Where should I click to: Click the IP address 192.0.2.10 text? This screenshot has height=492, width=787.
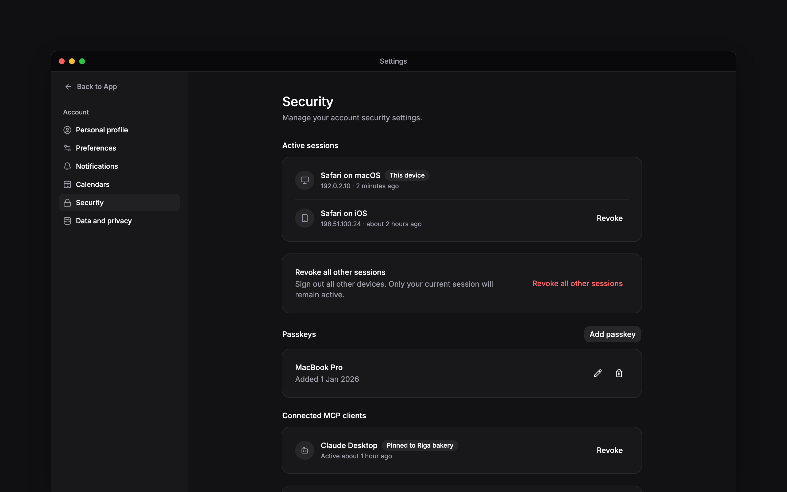335,186
